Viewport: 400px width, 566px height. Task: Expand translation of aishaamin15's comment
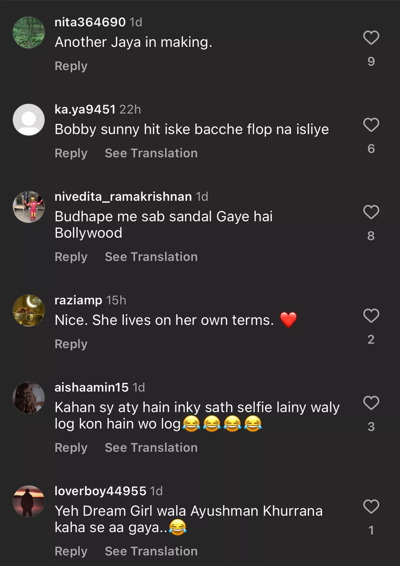(x=151, y=448)
